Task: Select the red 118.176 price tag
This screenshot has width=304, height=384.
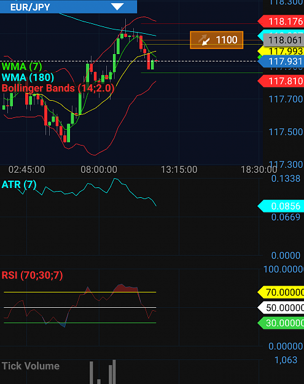Action: (x=281, y=22)
